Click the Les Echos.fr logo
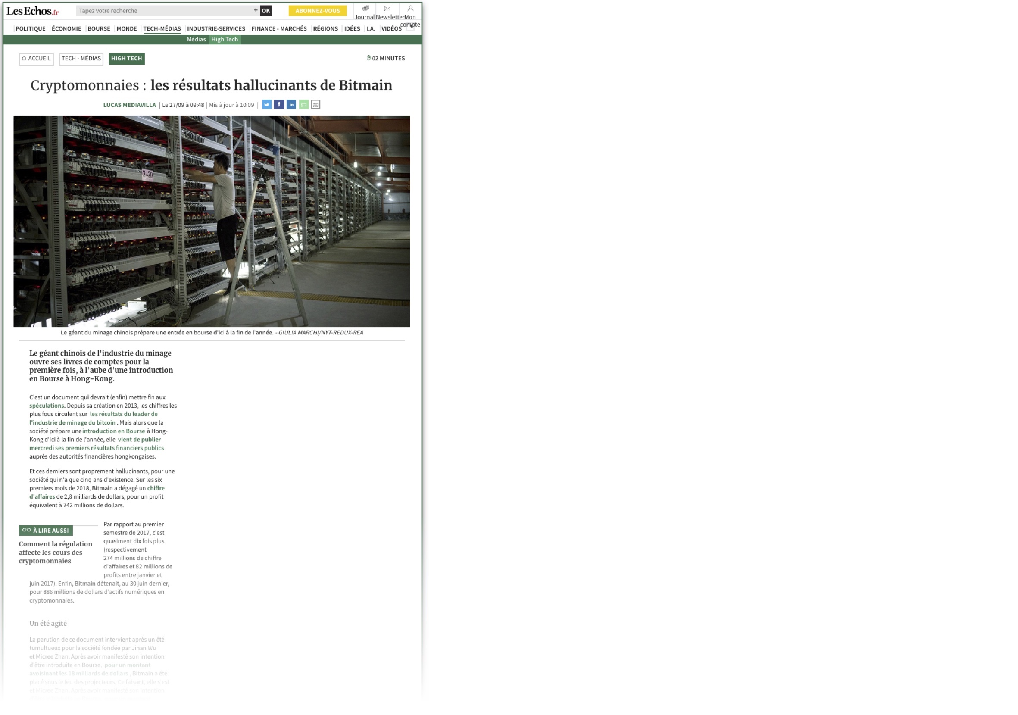Viewport: 1018px width, 715px height. [32, 11]
